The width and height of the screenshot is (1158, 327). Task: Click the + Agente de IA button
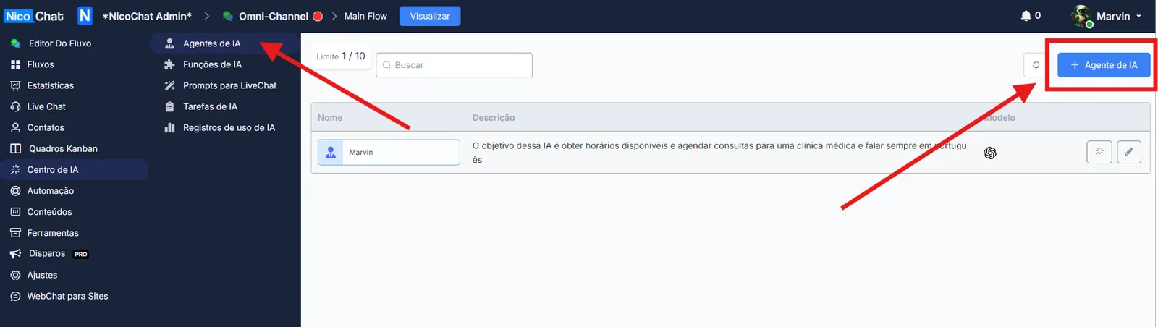click(1104, 65)
